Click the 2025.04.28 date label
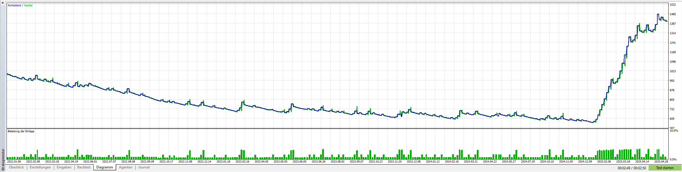This screenshot has width=682, height=172. tap(661, 162)
